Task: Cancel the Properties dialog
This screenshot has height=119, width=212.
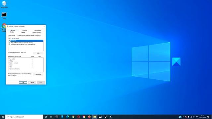Action: pos(32,82)
